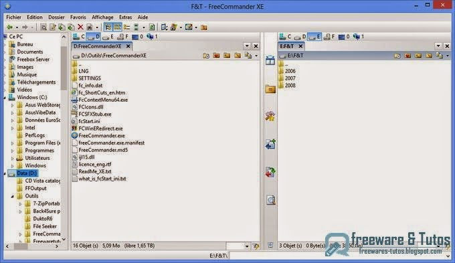Open the back history dropdown arrow
This screenshot has width=455, height=263.
[x=17, y=27]
